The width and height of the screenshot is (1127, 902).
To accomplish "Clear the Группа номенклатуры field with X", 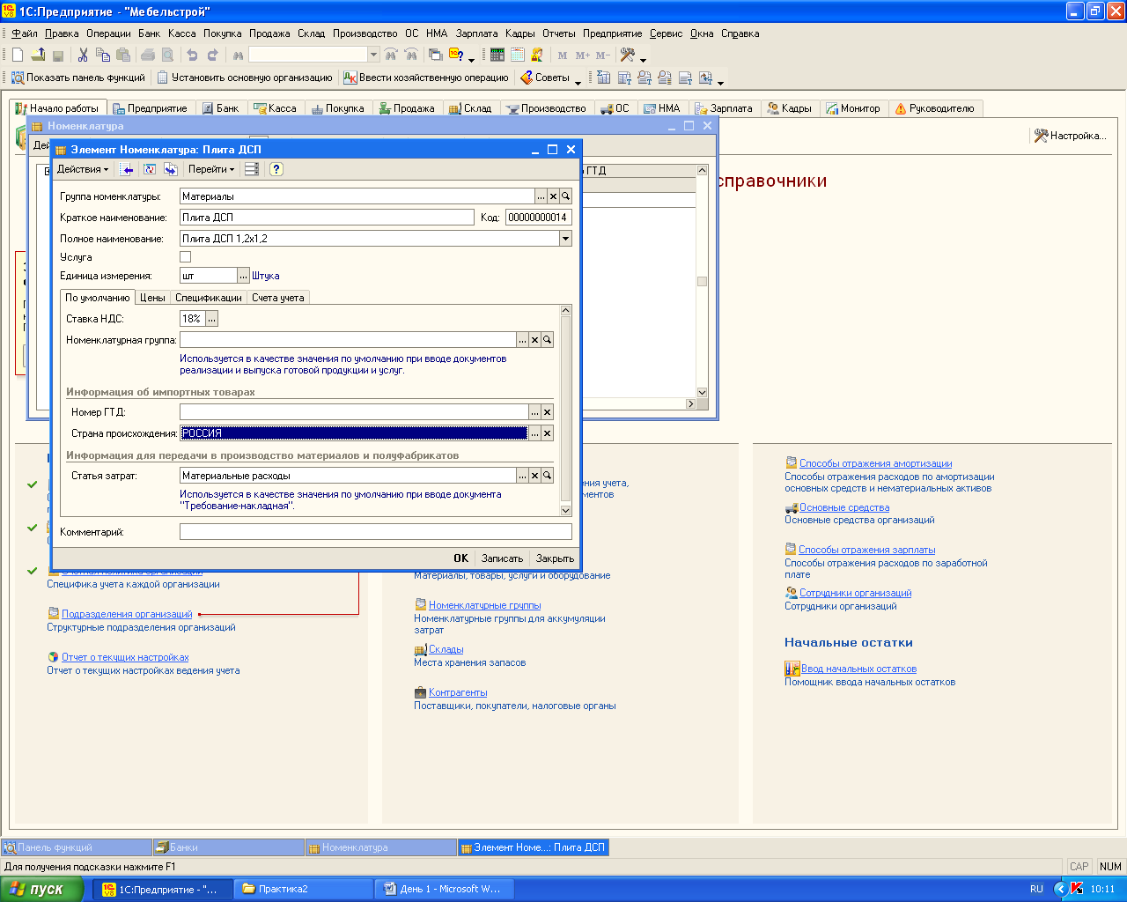I will pos(554,196).
